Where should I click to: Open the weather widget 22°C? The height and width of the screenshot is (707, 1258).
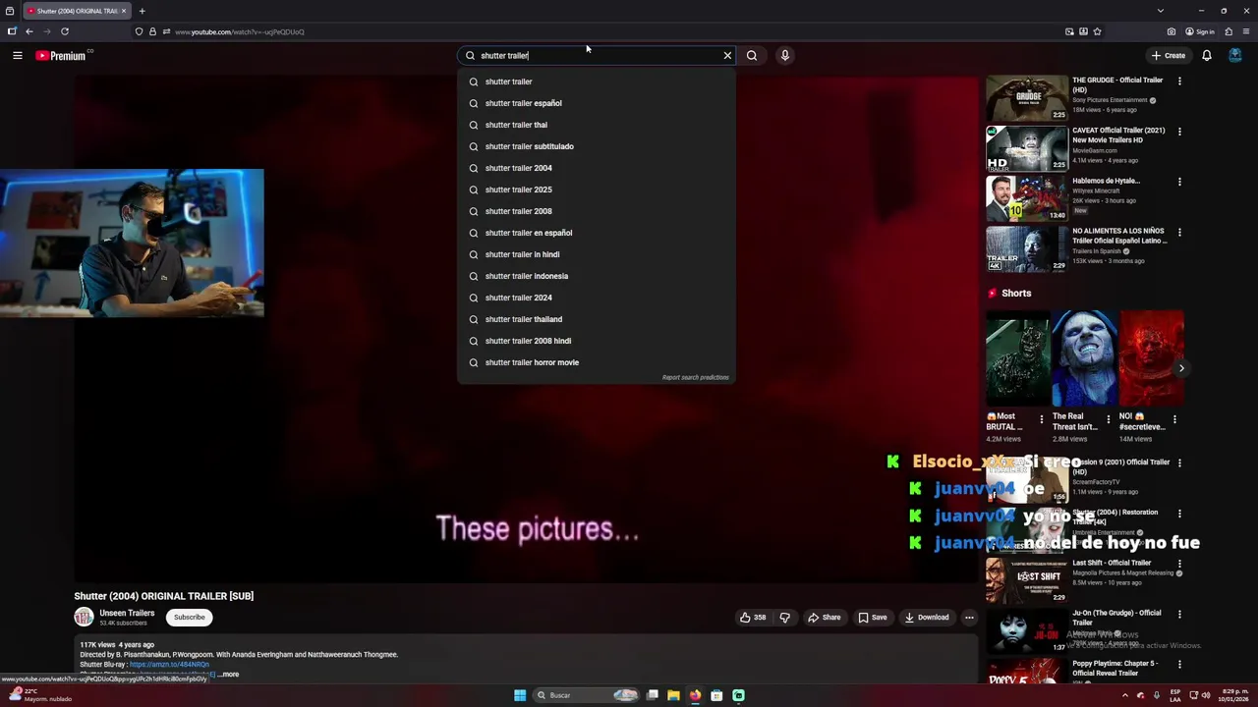click(x=39, y=695)
